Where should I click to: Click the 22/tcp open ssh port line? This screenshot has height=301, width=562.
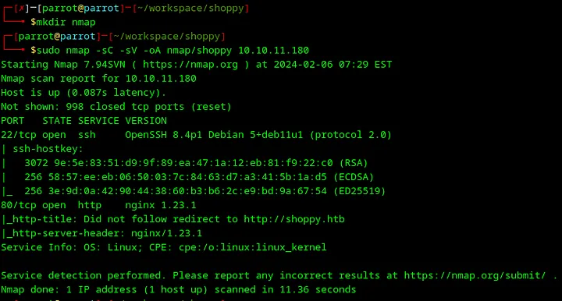(196, 135)
